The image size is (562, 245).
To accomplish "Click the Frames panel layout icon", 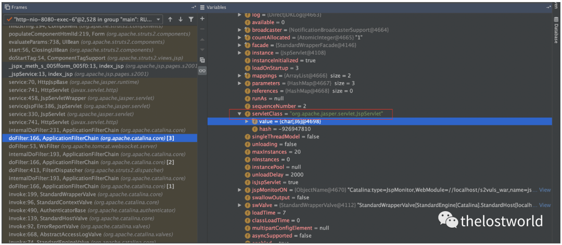I will [x=8, y=7].
